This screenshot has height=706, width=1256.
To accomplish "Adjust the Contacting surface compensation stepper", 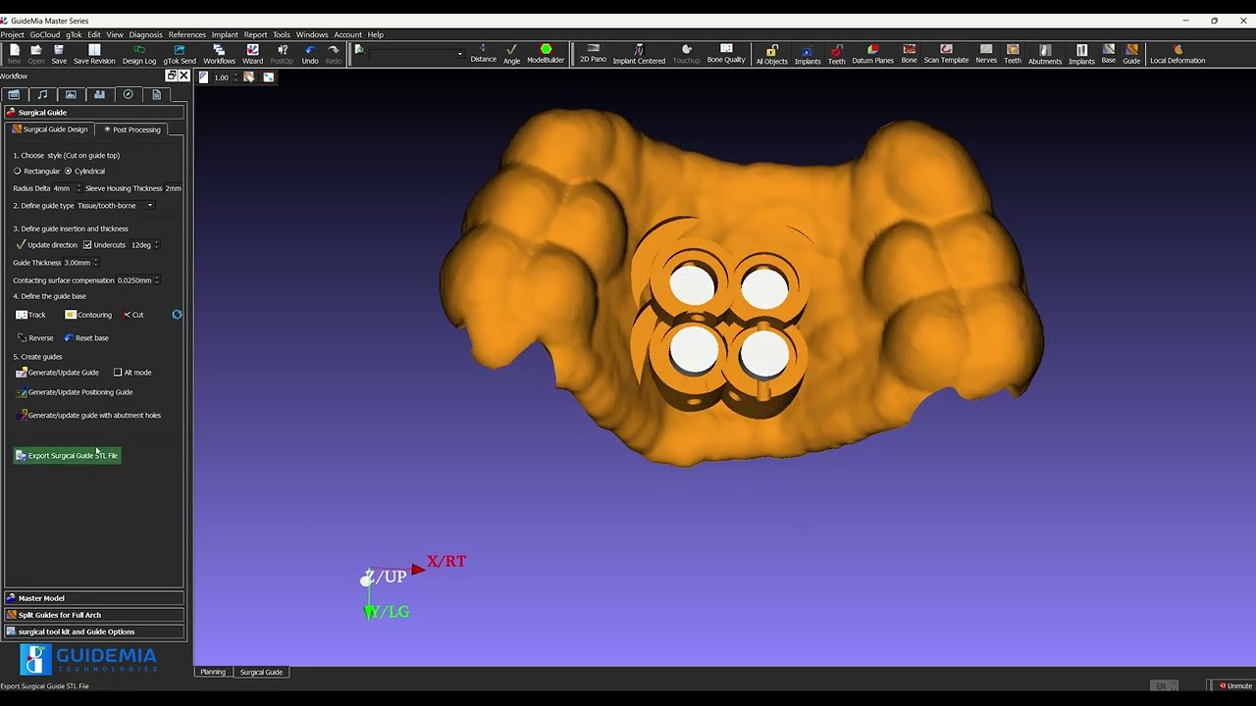I will (156, 280).
